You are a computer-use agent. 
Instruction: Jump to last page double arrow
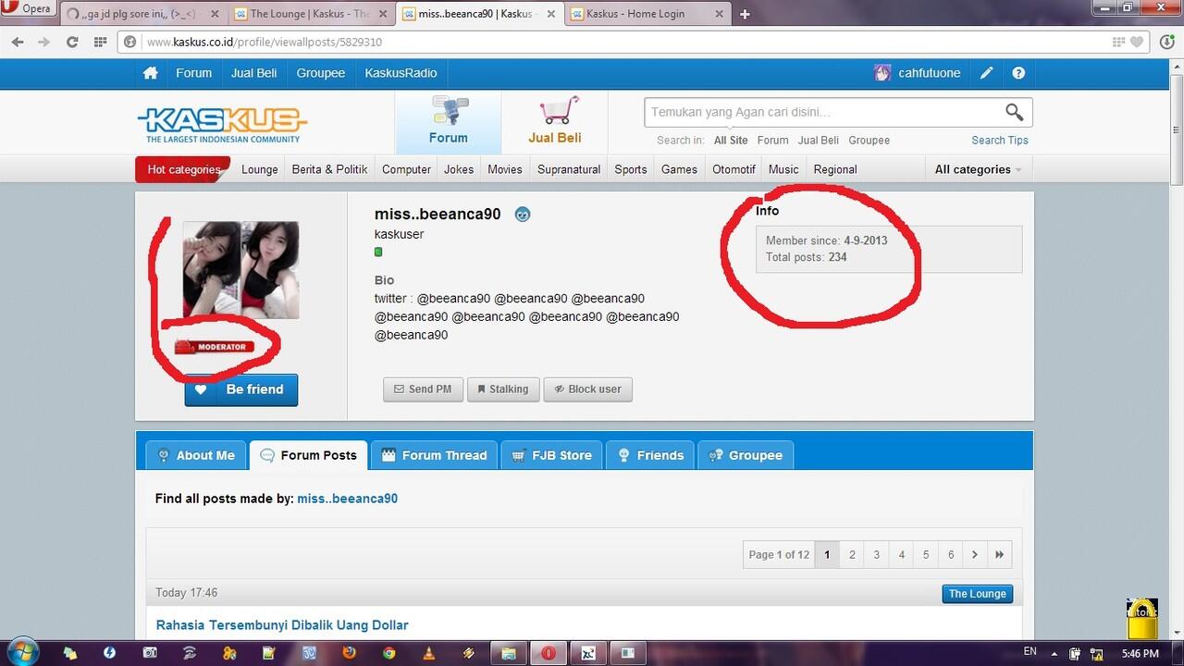point(999,555)
